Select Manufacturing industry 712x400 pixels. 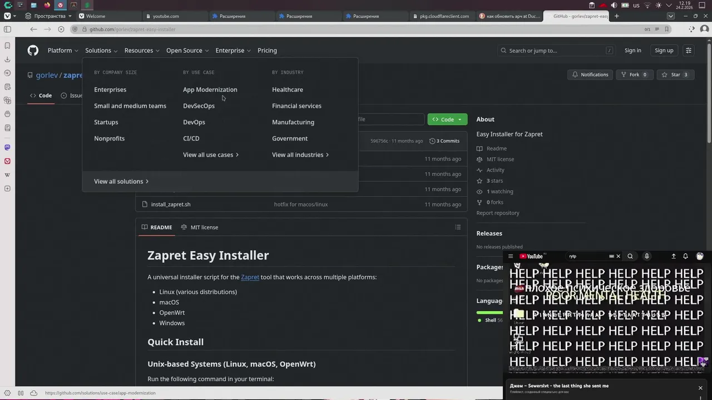point(293,122)
